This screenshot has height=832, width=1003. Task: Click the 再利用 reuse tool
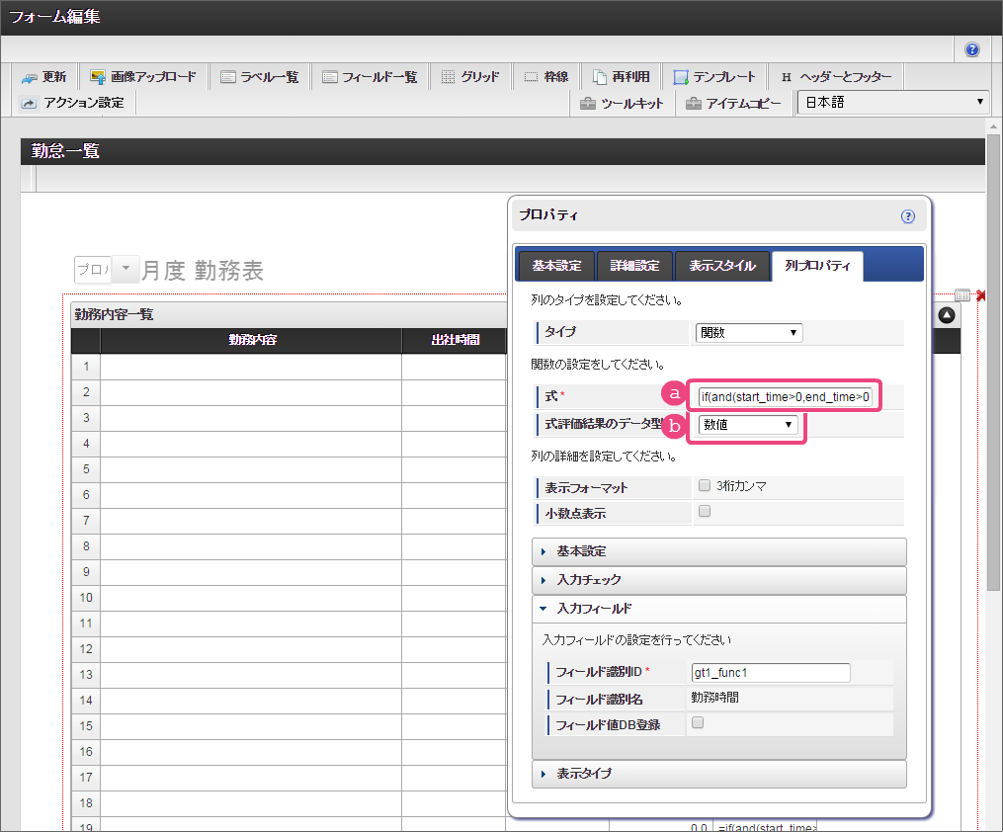coord(622,77)
